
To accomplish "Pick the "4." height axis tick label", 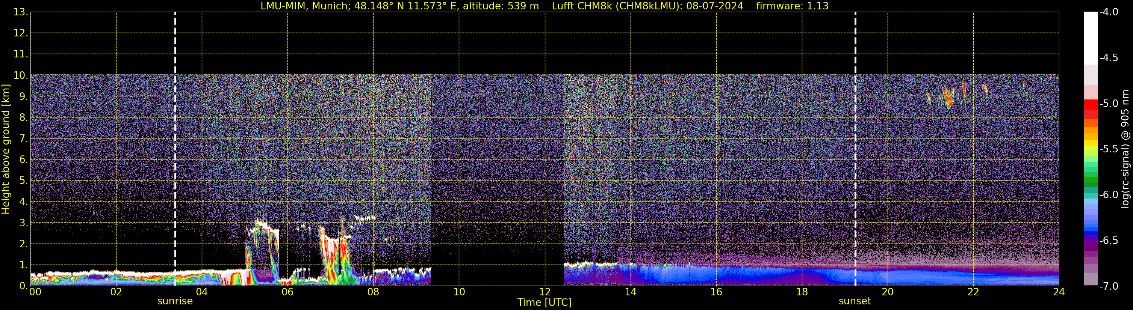I will click(24, 202).
